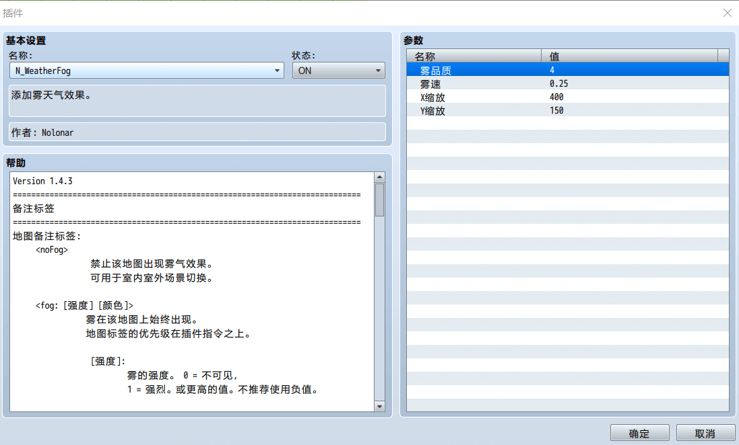Click the <fog: [强度] [颜色]> tag line
The image size is (739, 445).
click(x=84, y=306)
